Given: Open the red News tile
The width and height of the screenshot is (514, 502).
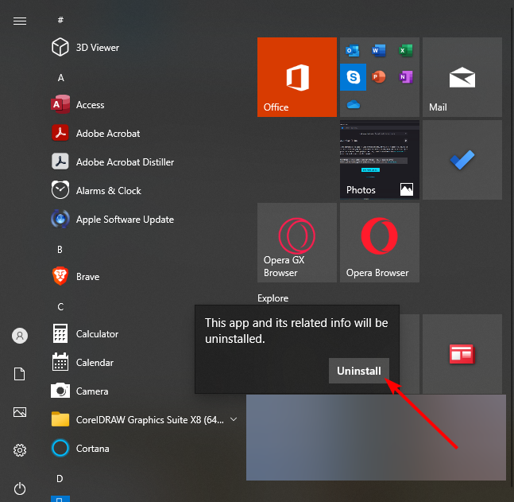Looking at the screenshot, I should tap(462, 353).
